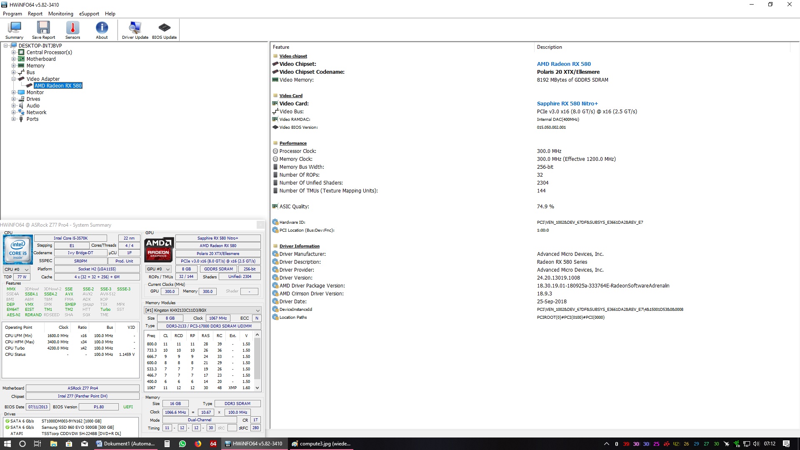This screenshot has width=800, height=450.
Task: Click the About info icon
Action: pyautogui.click(x=102, y=30)
